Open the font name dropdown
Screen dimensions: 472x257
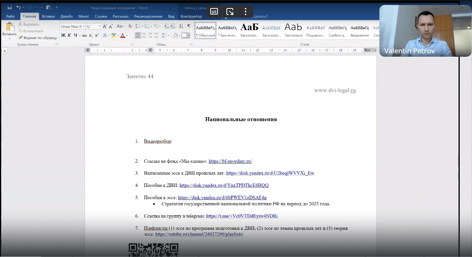click(84, 26)
